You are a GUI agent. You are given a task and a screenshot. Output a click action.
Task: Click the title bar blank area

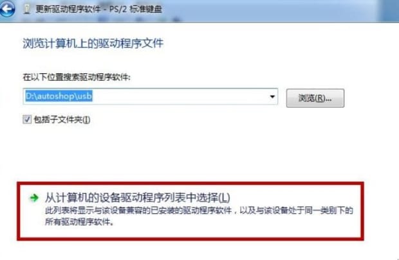click(x=267, y=10)
